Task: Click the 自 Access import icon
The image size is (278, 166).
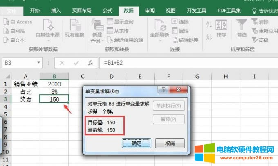Action: pyautogui.click(x=7, y=22)
